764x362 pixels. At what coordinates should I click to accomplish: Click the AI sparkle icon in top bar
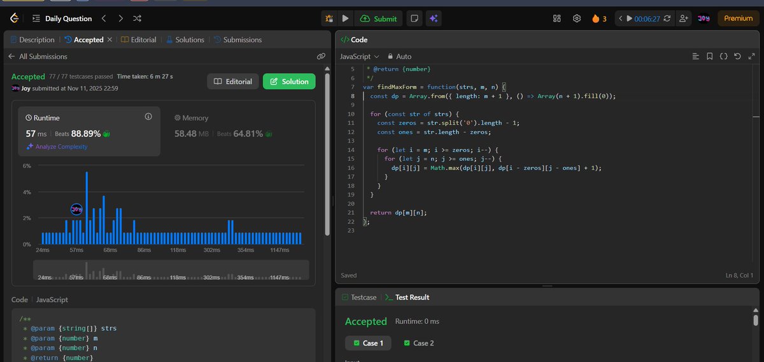click(x=434, y=18)
